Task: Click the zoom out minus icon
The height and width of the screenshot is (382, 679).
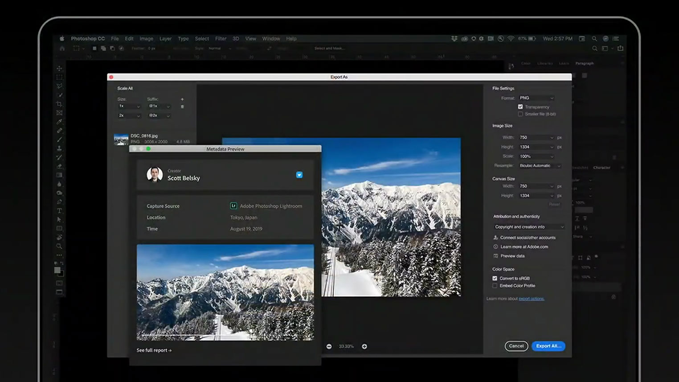Action: (329, 346)
